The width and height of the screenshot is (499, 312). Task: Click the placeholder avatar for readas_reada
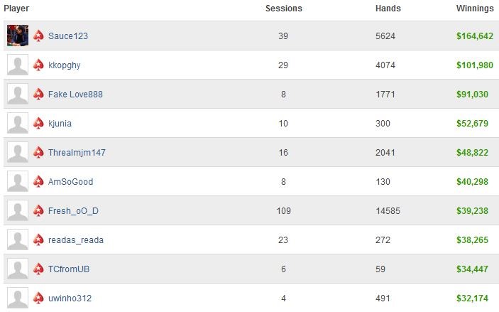[18, 240]
